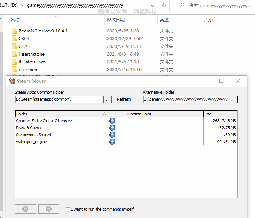
Task: Click the Steam Mover title bar icon
Action: click(x=12, y=81)
